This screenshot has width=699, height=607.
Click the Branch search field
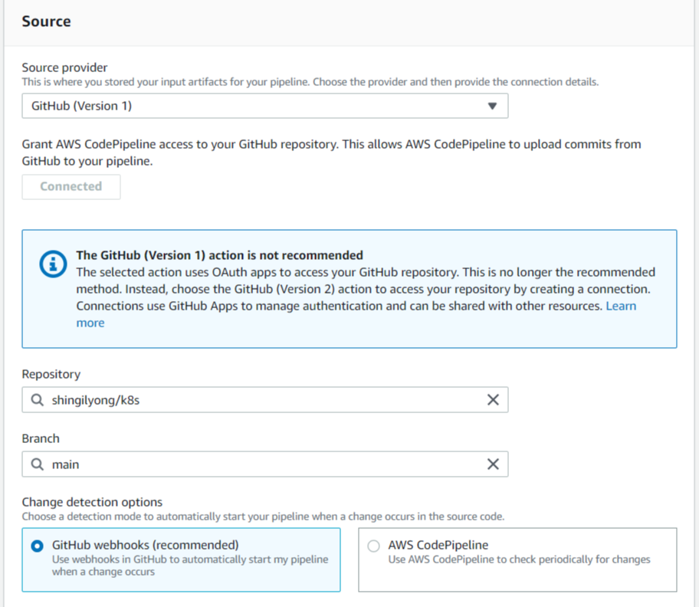tap(264, 464)
